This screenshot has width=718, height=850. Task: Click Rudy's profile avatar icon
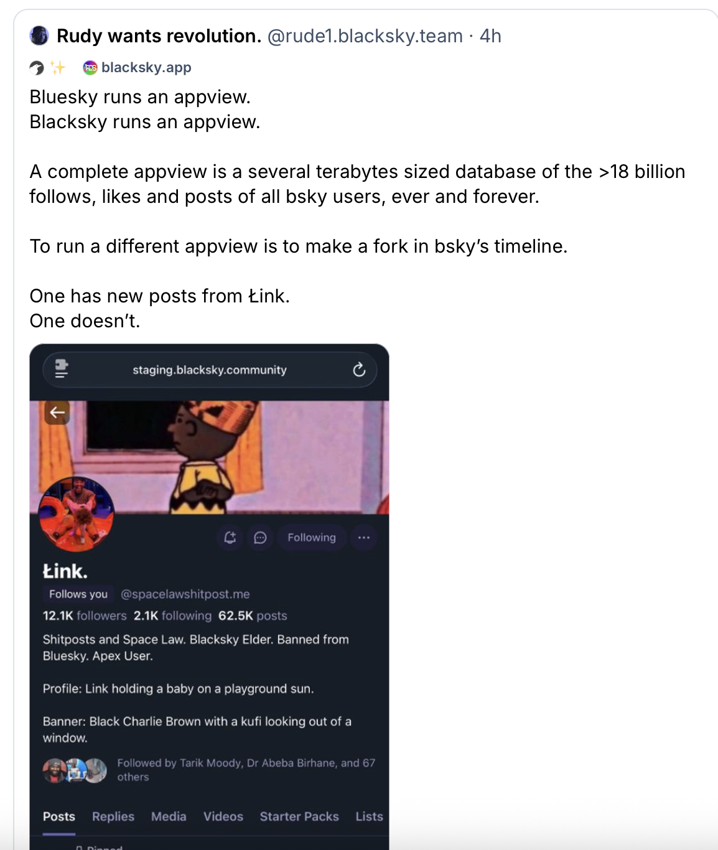coord(39,36)
